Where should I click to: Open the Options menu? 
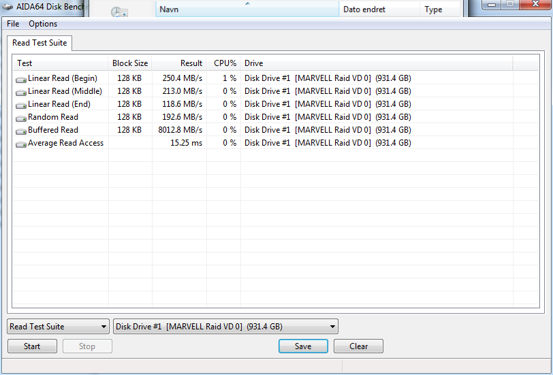point(43,24)
